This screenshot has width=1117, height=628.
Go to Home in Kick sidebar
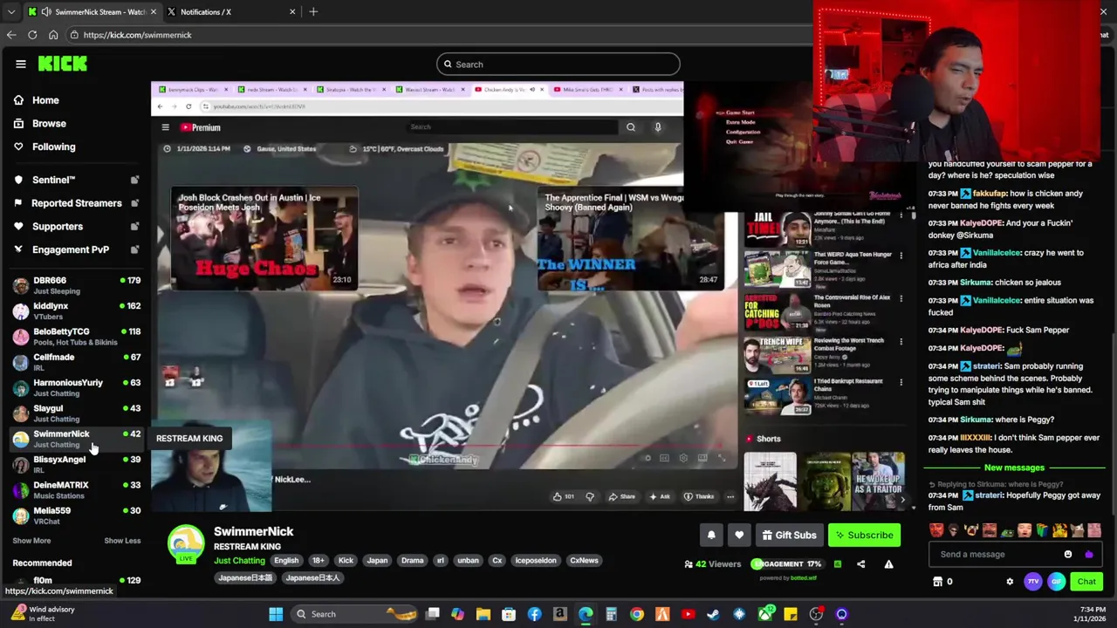click(45, 100)
